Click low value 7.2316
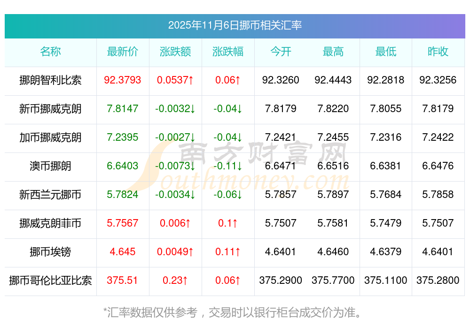This screenshot has width=470, height=327. tap(385, 137)
